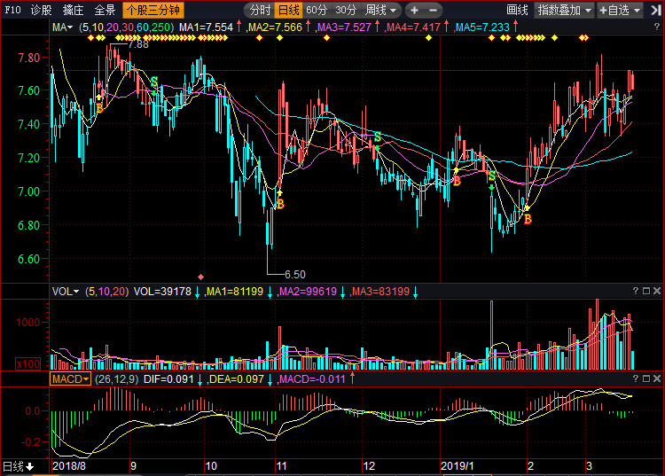This screenshot has height=476, width=665.
Task: Click the main chart help question mark
Action: tap(657, 27)
